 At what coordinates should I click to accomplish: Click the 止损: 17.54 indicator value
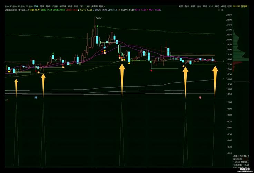point(47,10)
